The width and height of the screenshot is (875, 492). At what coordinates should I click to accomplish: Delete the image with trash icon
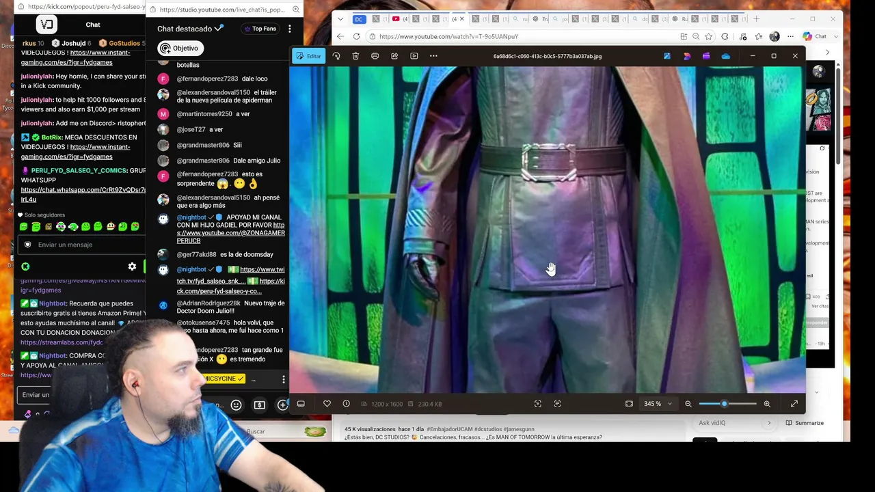pyautogui.click(x=355, y=56)
